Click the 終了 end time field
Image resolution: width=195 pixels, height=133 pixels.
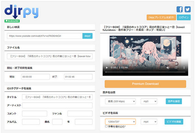pos(78,77)
